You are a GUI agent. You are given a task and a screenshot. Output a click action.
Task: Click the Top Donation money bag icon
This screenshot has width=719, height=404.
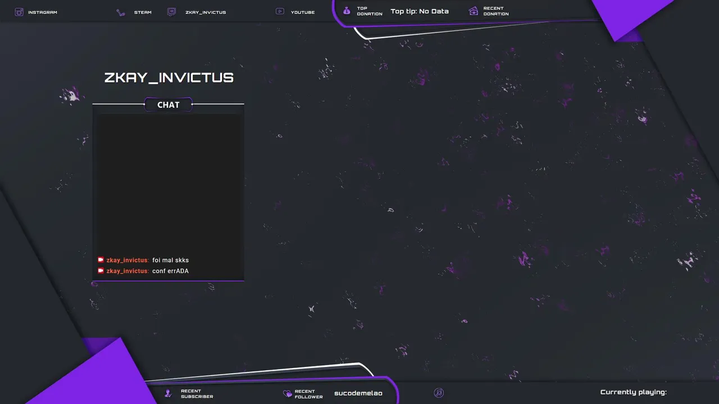(x=347, y=11)
